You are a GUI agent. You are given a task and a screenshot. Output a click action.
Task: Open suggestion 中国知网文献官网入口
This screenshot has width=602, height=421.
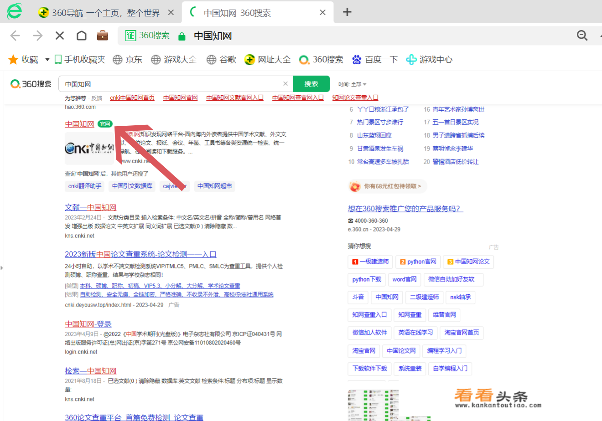[235, 98]
